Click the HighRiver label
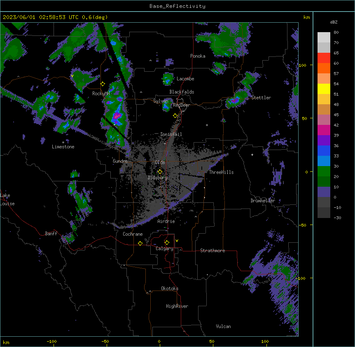Viewport: 355px width, 347px height. [x=177, y=306]
